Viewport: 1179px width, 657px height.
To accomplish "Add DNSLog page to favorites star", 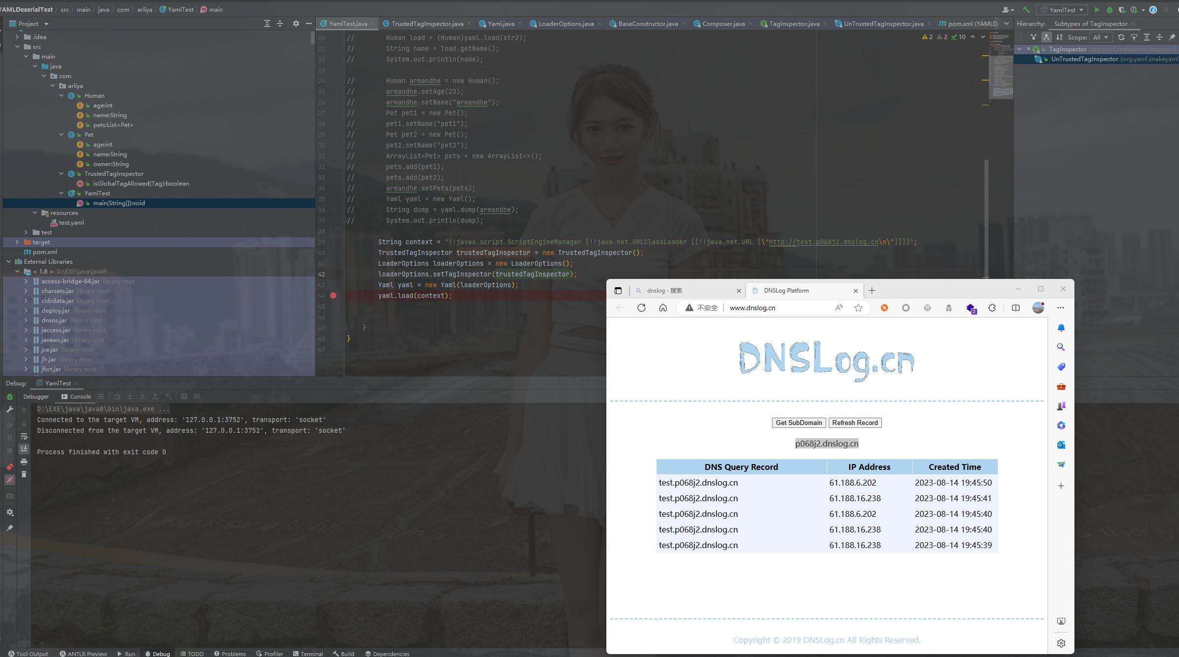I will (x=858, y=308).
